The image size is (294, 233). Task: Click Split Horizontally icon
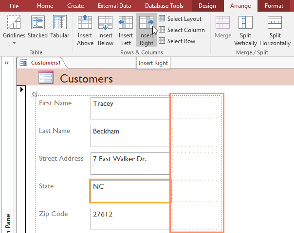[275, 30]
